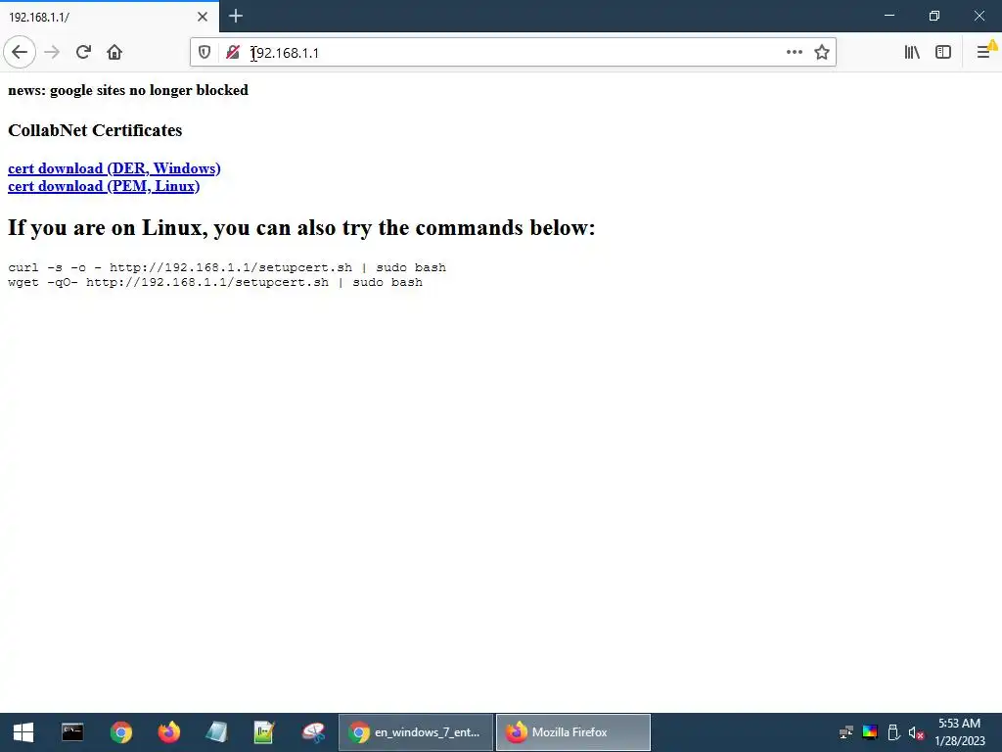Open pinned Firefox taskbar icon
The height and width of the screenshot is (752, 1002).
click(168, 732)
